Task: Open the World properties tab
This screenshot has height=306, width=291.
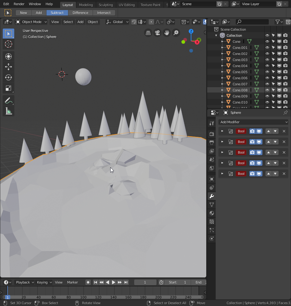Action: click(211, 168)
